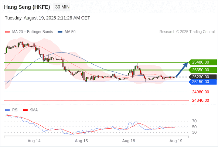Click the blue RSI legend swatch
This screenshot has height=147, width=218.
pos(7,110)
